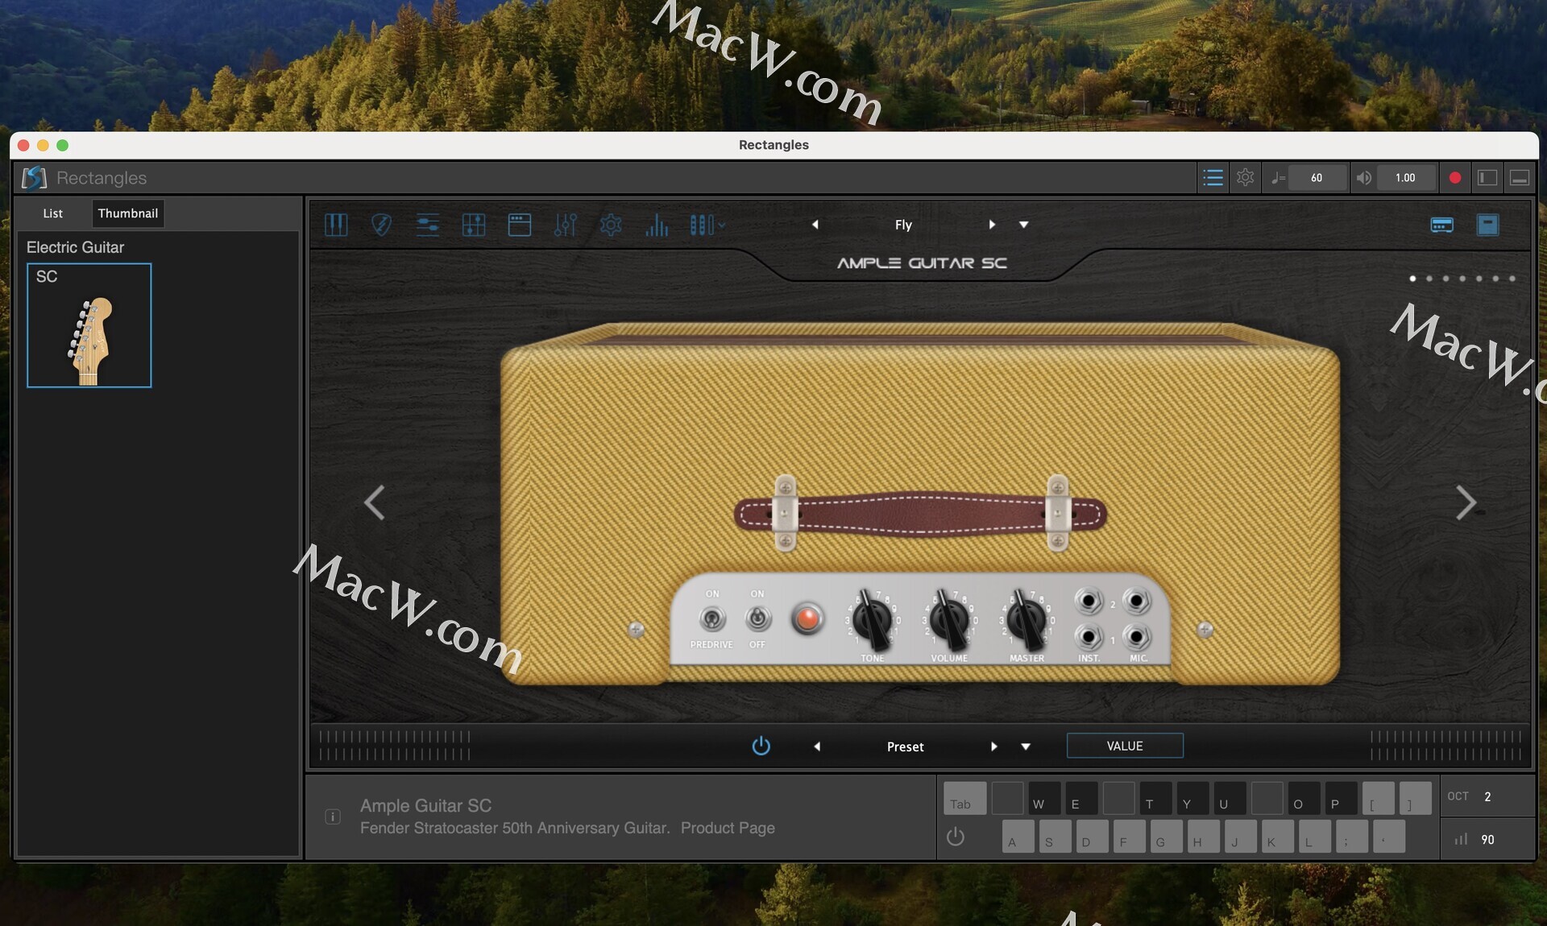Viewport: 1547px width, 926px height.
Task: Open the Product Page link
Action: click(x=728, y=828)
